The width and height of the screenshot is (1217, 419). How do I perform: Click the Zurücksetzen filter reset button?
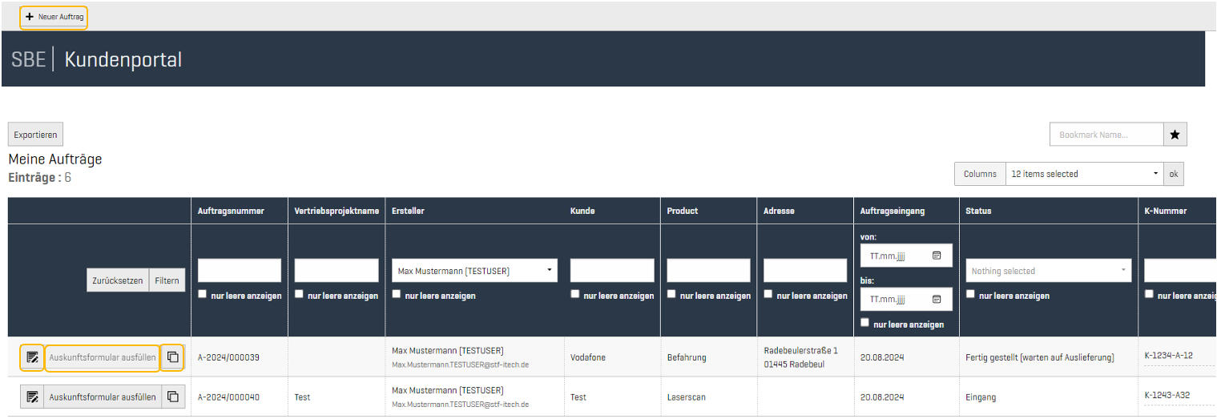pyautogui.click(x=118, y=280)
